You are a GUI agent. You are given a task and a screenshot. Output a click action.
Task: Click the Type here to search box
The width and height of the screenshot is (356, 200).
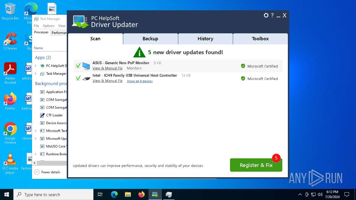[x=53, y=194]
